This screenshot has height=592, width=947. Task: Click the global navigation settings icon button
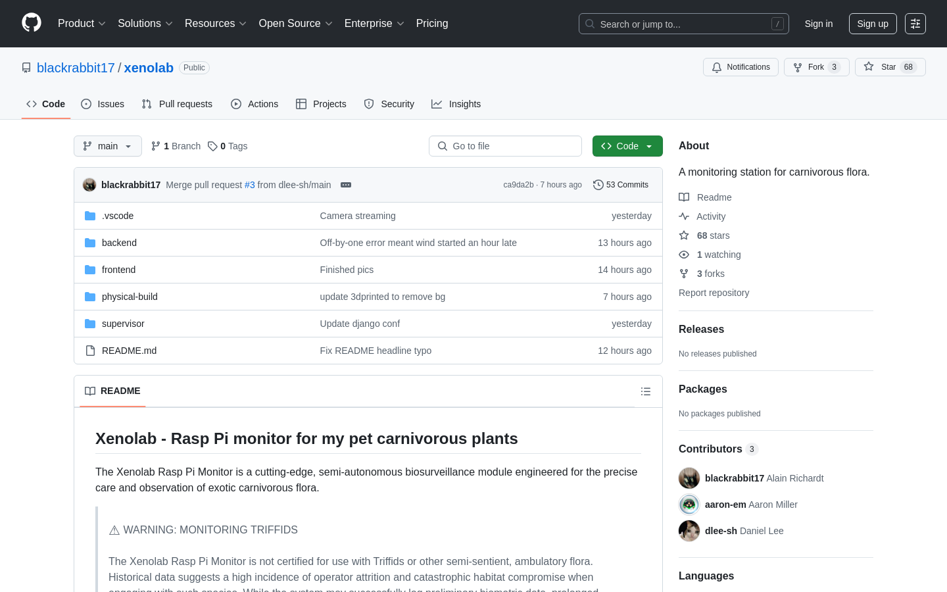click(915, 24)
